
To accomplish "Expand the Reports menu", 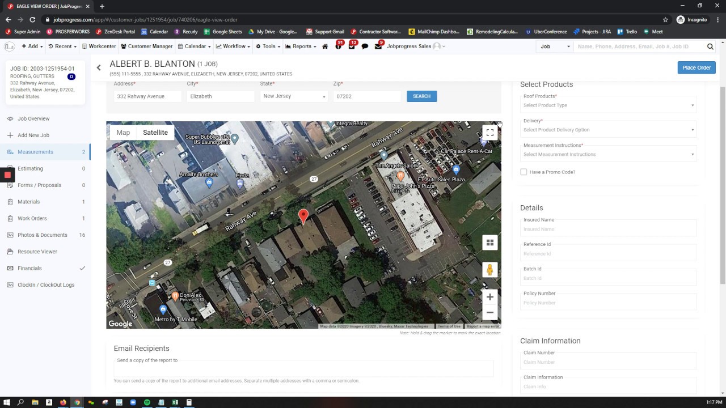I will [301, 46].
